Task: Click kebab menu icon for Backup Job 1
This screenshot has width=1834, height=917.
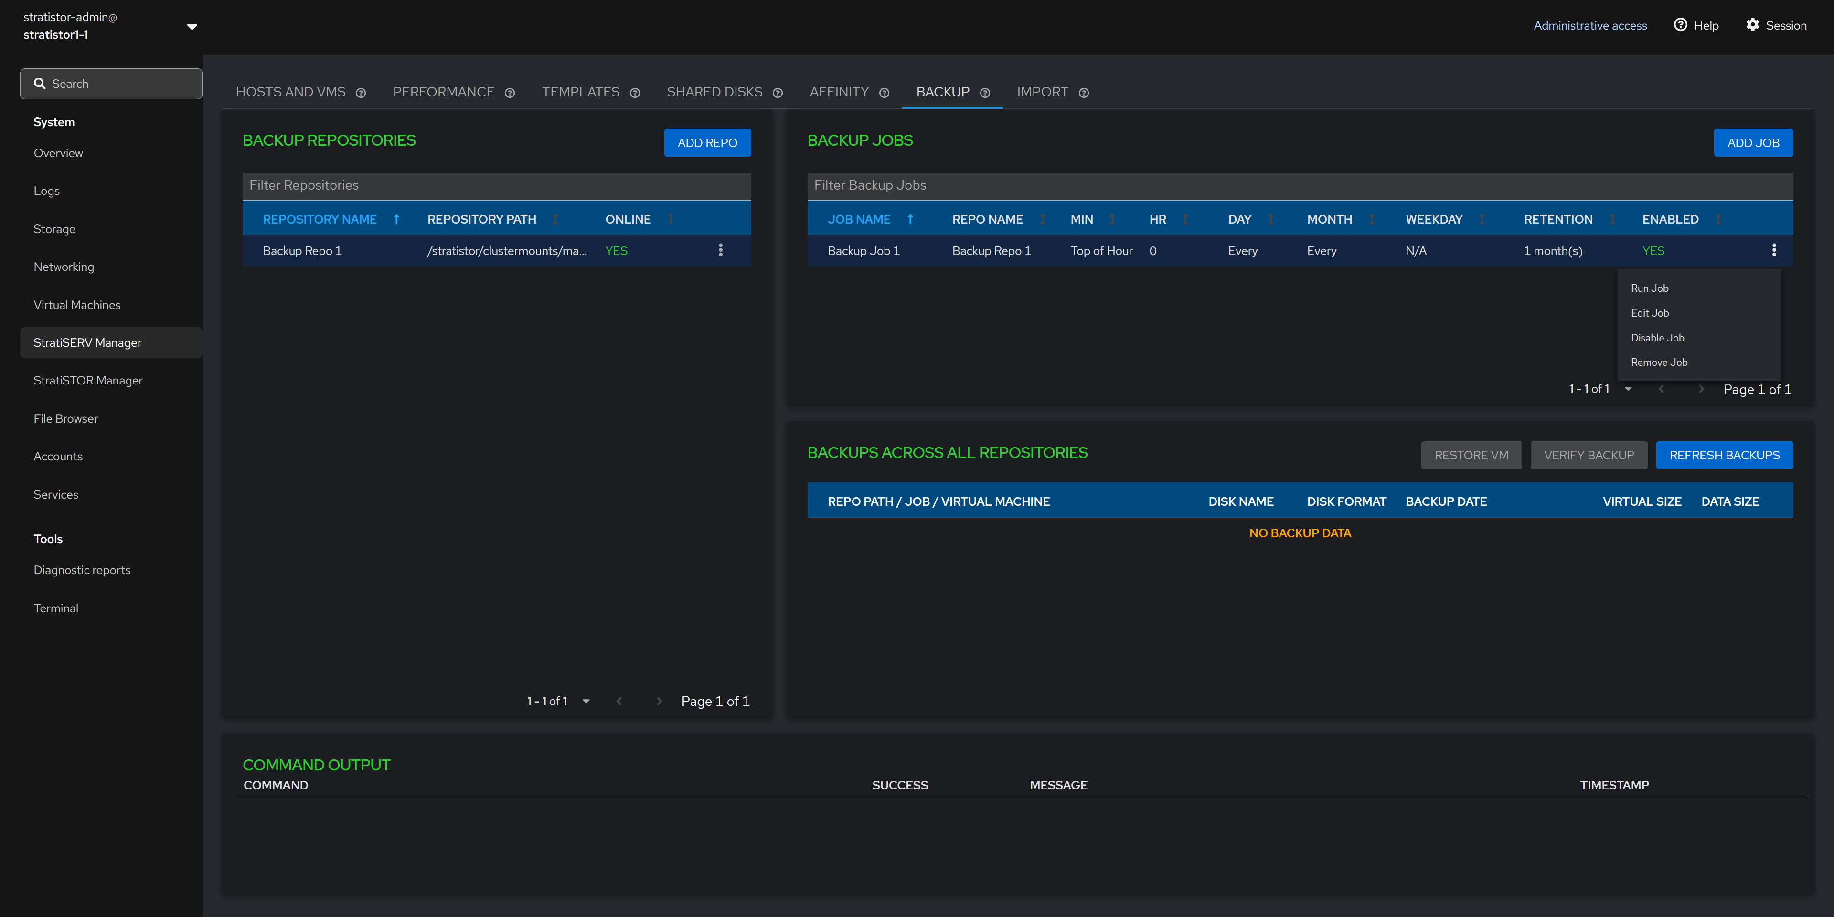Action: coord(1773,250)
